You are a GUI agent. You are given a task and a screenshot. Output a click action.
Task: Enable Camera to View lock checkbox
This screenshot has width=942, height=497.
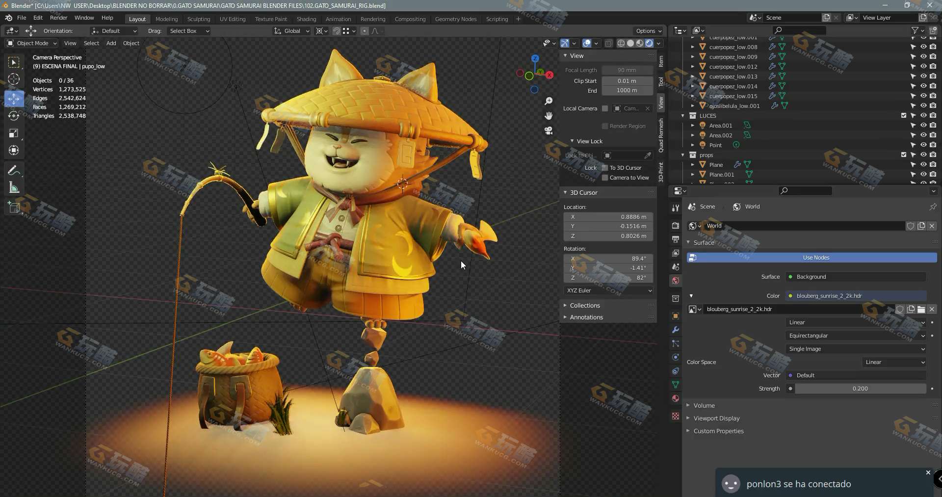point(605,178)
